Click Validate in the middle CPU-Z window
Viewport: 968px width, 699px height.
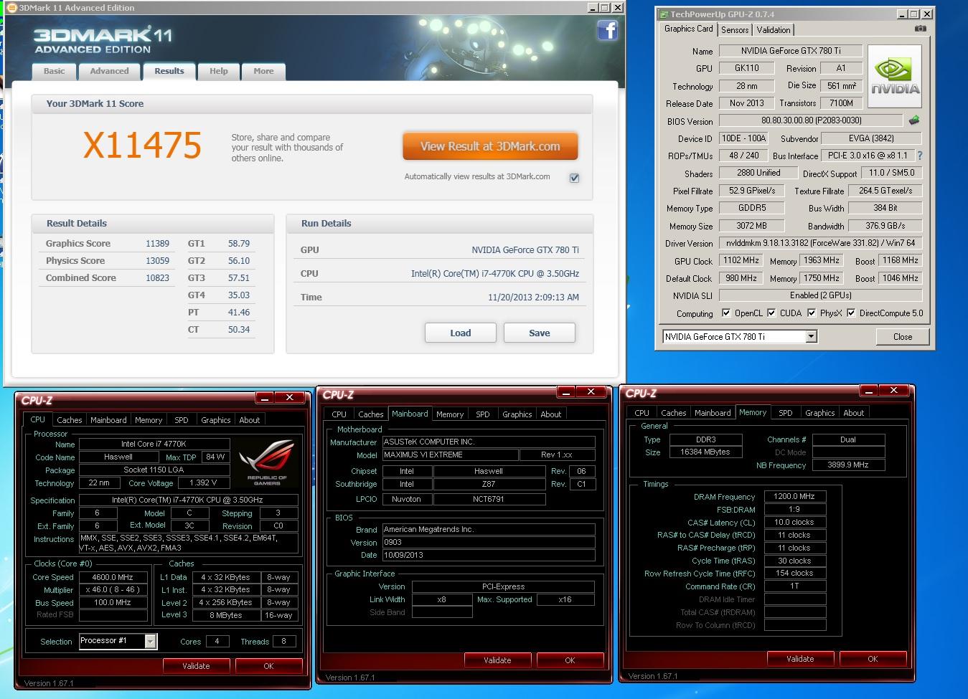click(x=497, y=660)
